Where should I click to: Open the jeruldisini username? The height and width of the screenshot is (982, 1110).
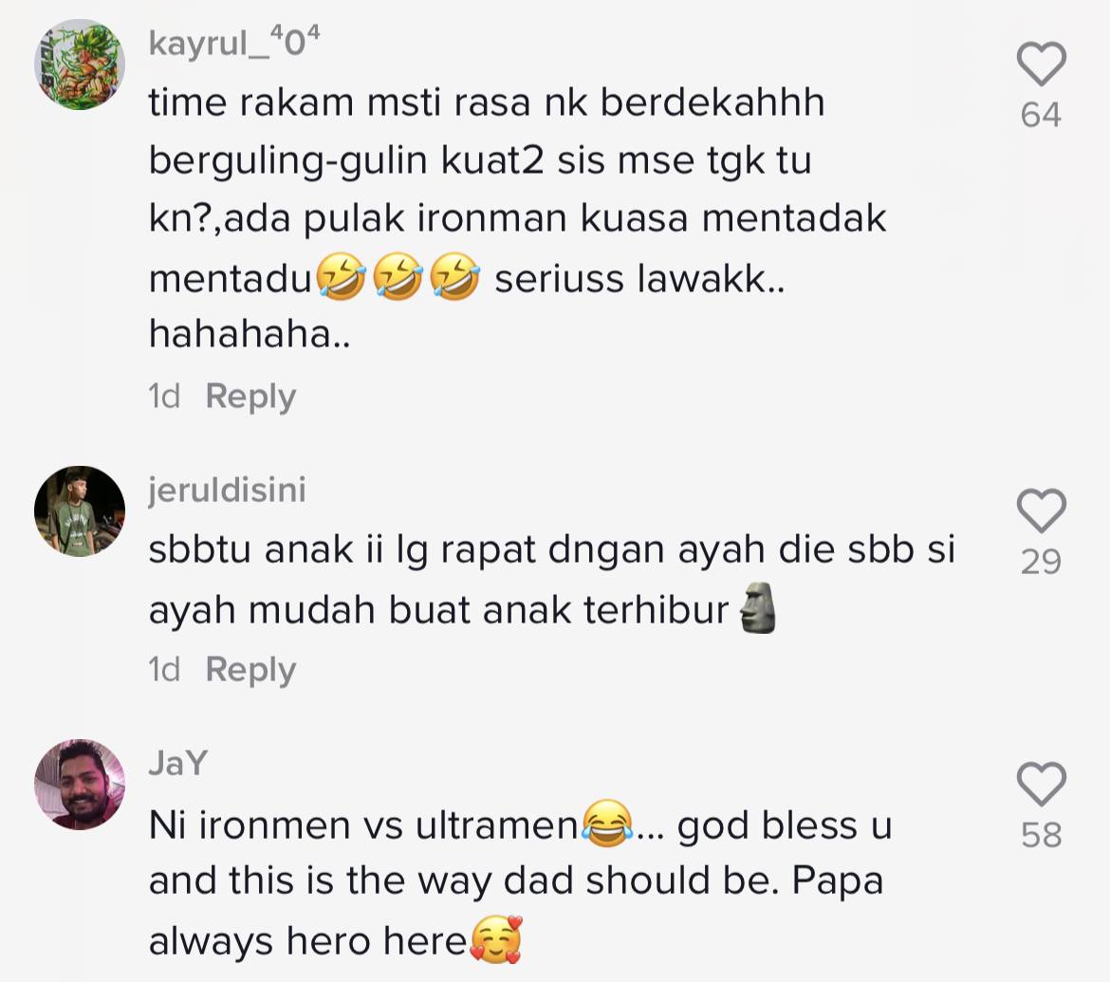[x=228, y=490]
